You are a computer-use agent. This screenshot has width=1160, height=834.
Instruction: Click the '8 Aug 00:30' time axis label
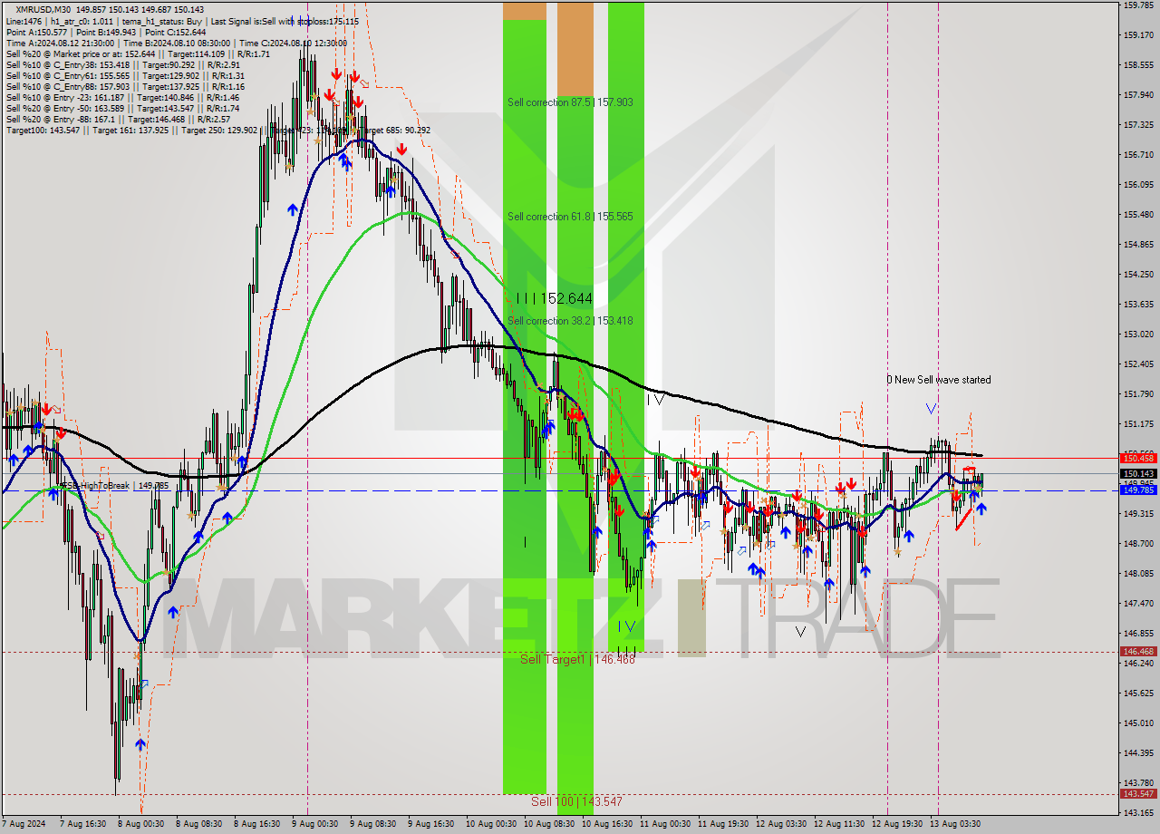click(141, 824)
